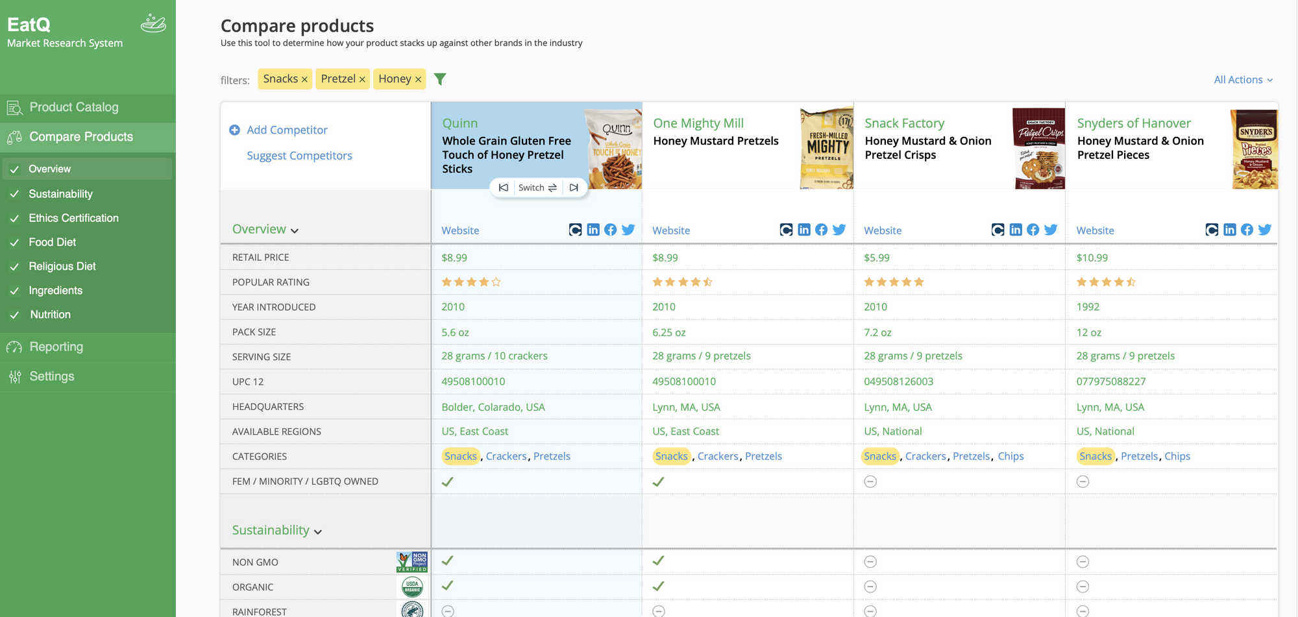
Task: Open the All Actions dropdown
Action: (x=1243, y=80)
